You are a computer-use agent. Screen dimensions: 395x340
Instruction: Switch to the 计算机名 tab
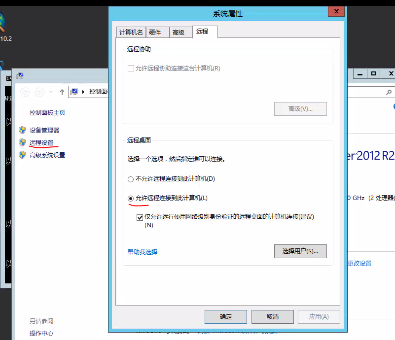coord(131,32)
